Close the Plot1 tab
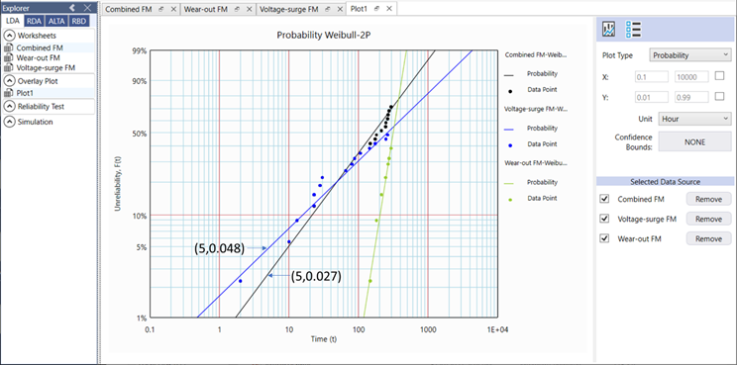 388,9
